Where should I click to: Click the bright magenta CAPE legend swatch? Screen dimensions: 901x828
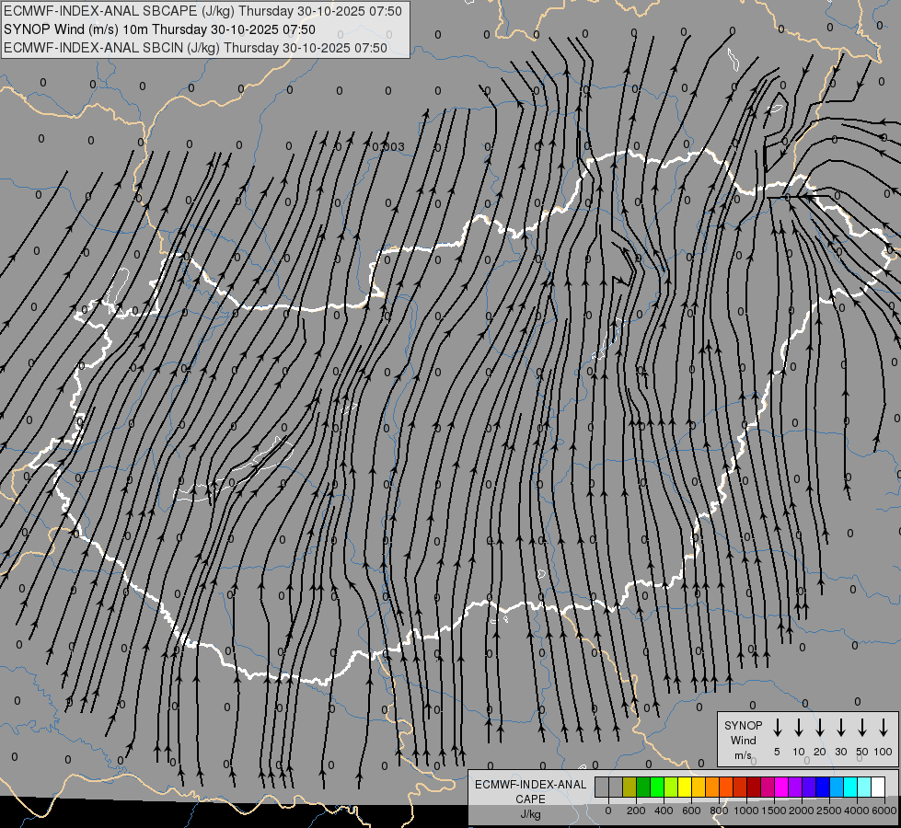tap(781, 787)
